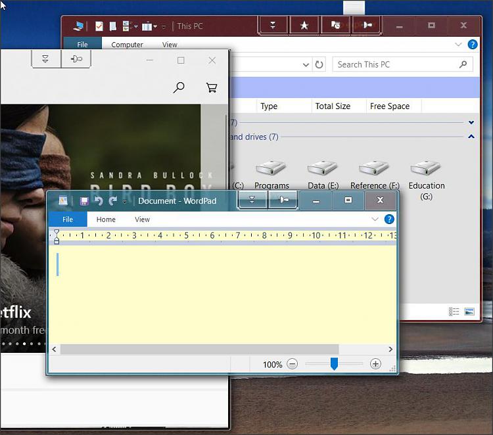The image size is (493, 435).
Task: Select the Reference (F:) drive
Action: pyautogui.click(x=375, y=174)
